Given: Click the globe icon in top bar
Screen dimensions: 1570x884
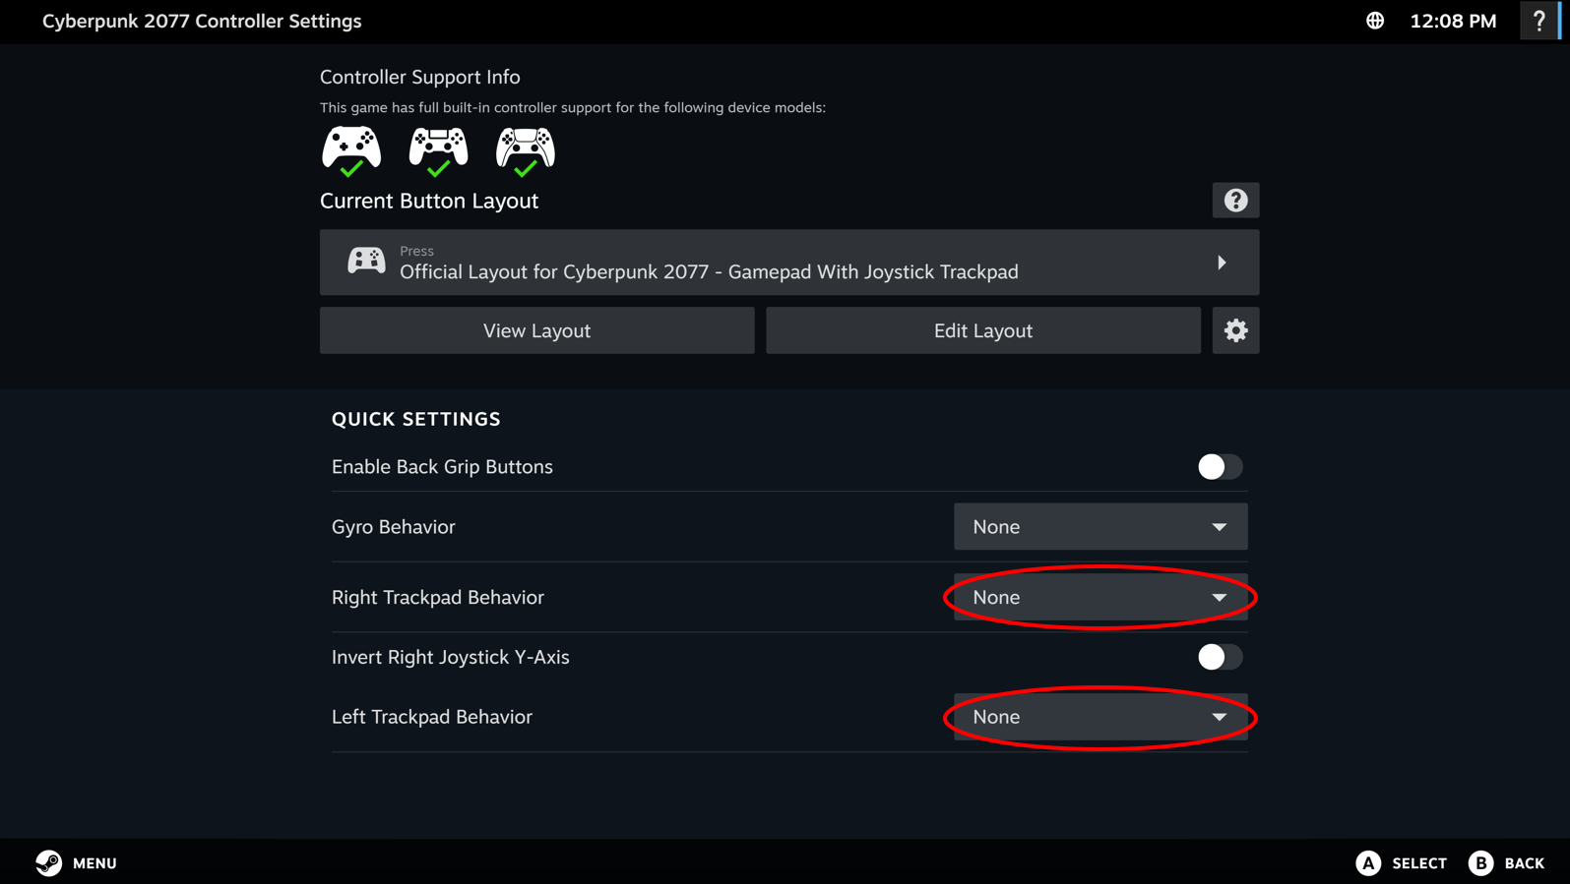Looking at the screenshot, I should tap(1375, 21).
